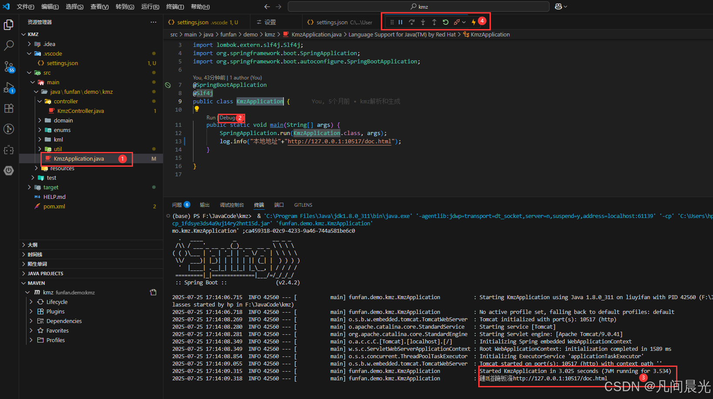Open the 运行(R) menu
The width and height of the screenshot is (713, 399).
[150, 7]
